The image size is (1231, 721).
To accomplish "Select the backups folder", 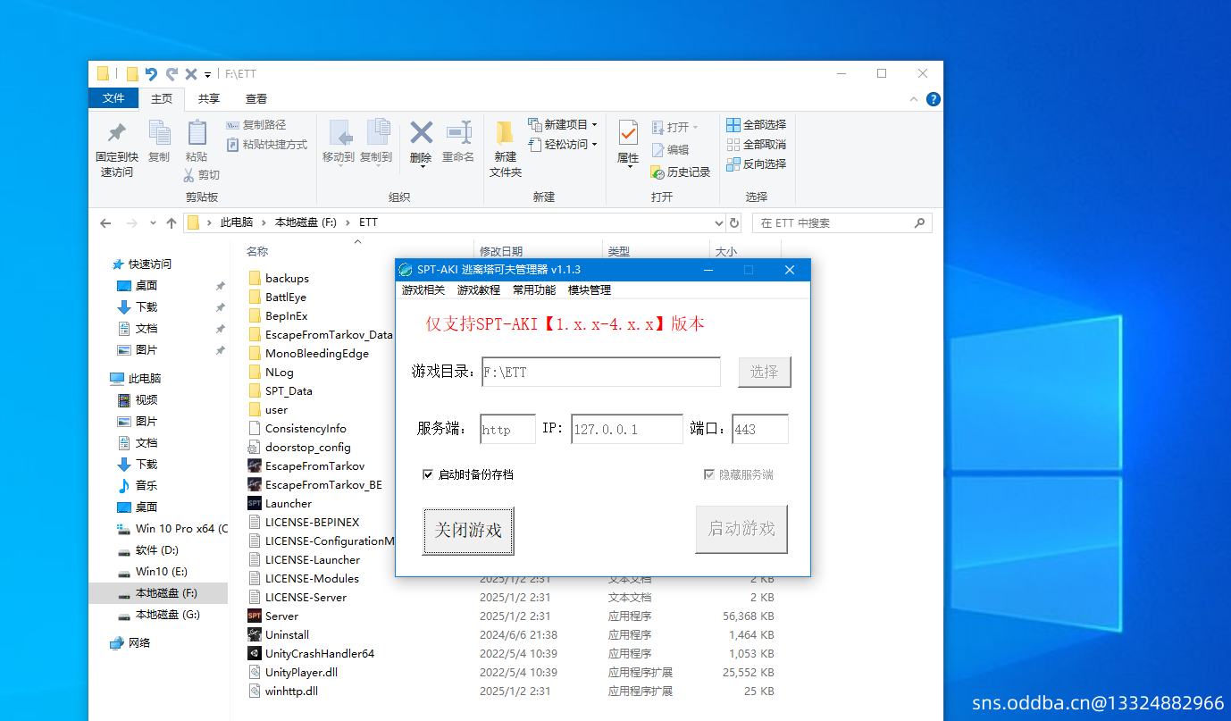I will pyautogui.click(x=287, y=279).
